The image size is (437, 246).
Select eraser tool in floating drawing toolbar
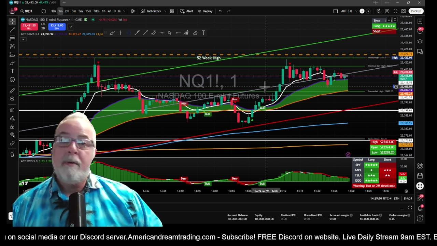[x=195, y=33]
